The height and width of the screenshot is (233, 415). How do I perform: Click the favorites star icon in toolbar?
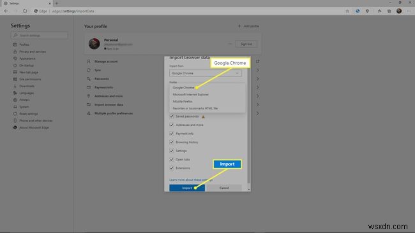tap(379, 11)
